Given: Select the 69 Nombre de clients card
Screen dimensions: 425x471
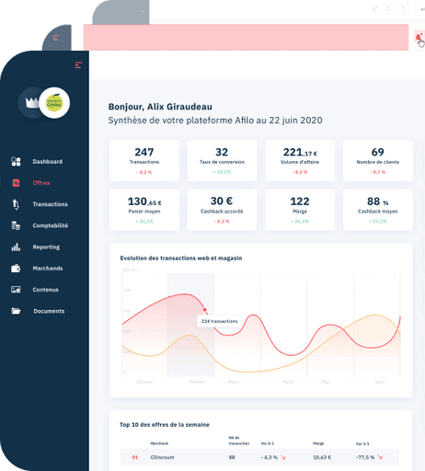Looking at the screenshot, I should [378, 161].
